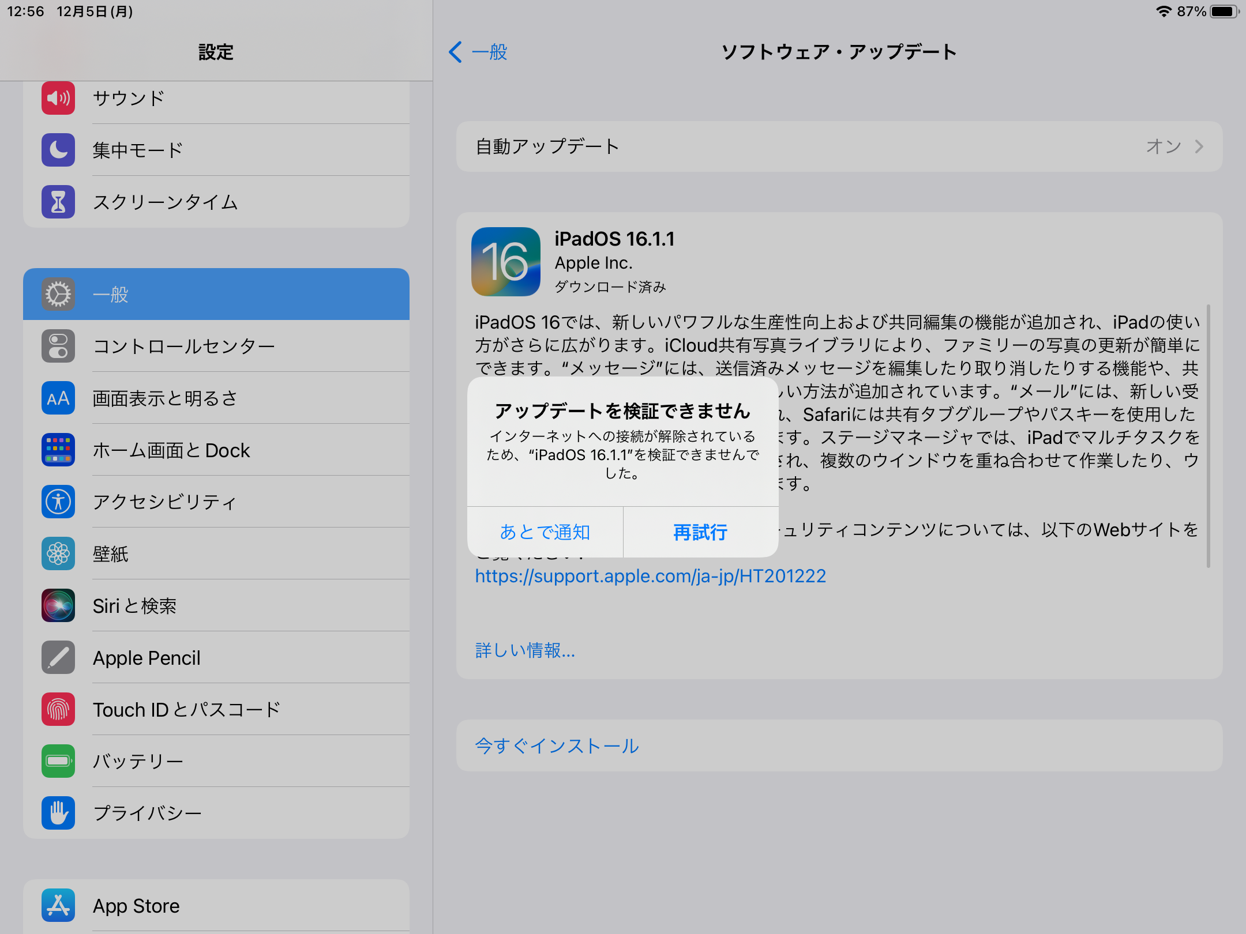Screen dimensions: 1246x934
Task: Expand more info link 詳しい情報
Action: point(525,650)
